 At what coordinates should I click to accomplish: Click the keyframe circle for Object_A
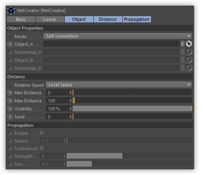(10, 44)
